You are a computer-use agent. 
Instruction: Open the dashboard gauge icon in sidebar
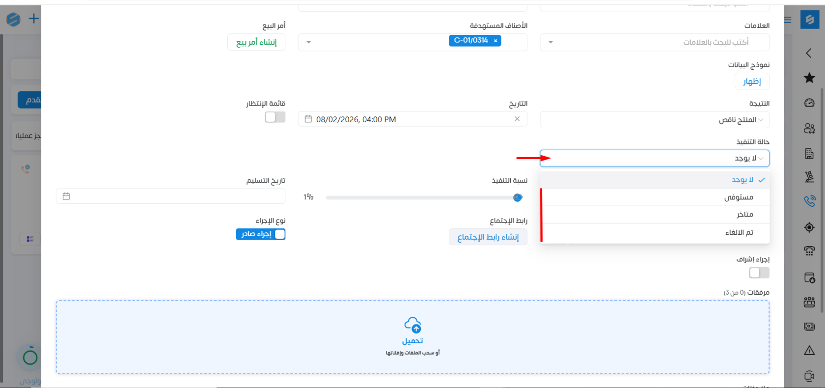809,103
